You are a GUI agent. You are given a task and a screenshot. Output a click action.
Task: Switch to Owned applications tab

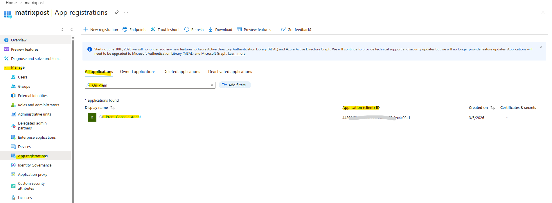pyautogui.click(x=138, y=72)
